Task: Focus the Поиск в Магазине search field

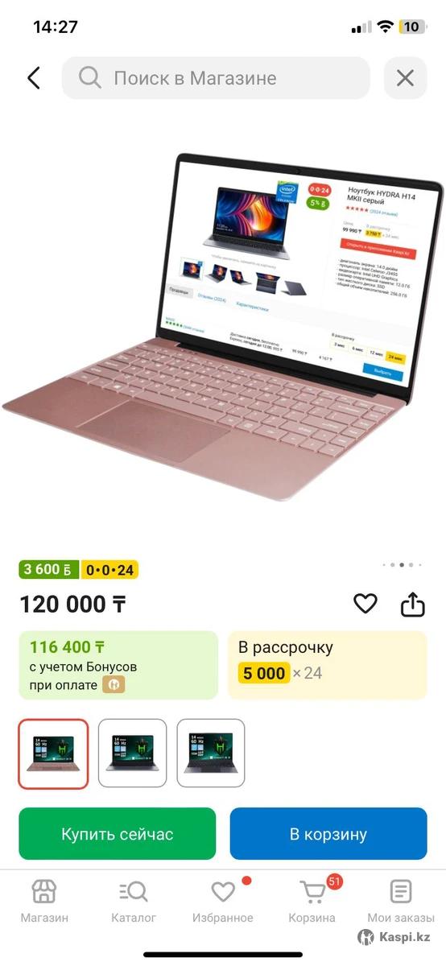Action: (x=216, y=78)
